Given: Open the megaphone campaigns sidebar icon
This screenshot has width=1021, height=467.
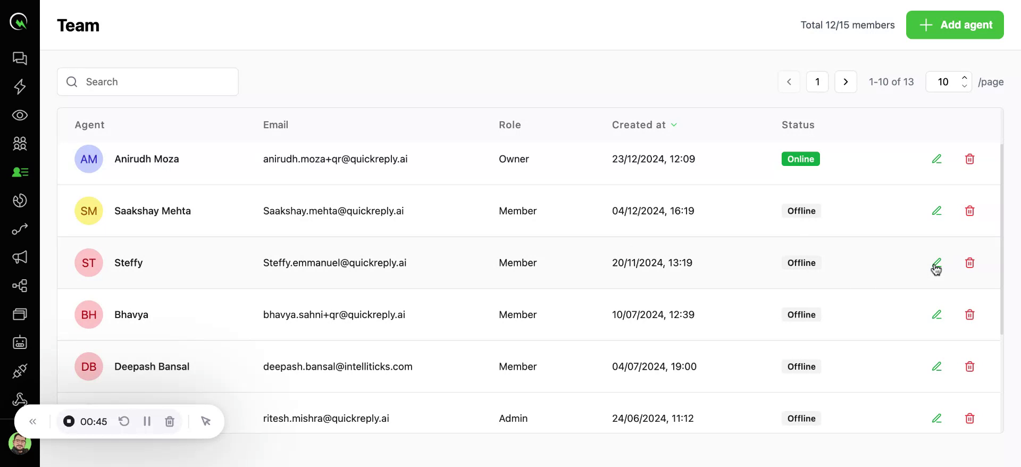Looking at the screenshot, I should coord(20,257).
